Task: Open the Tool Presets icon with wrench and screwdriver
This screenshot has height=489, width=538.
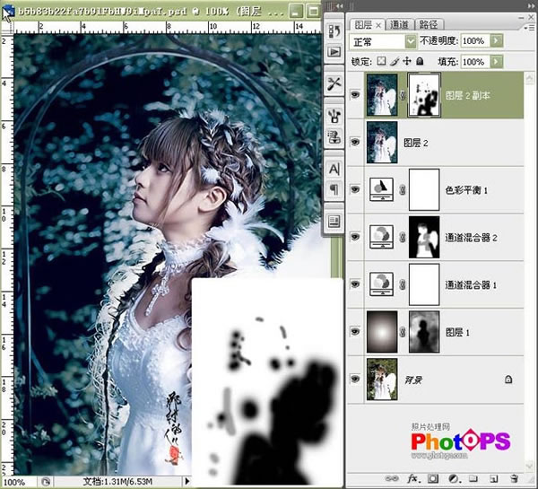Action: click(x=334, y=83)
